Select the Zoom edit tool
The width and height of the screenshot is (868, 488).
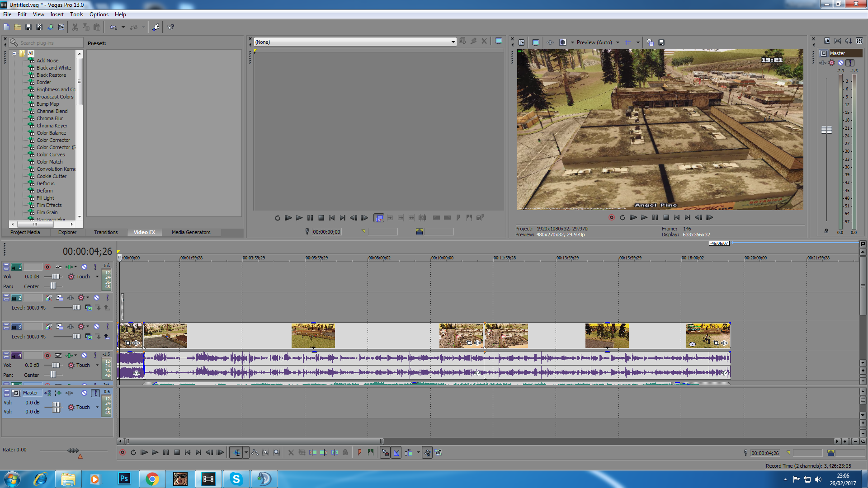point(276,452)
